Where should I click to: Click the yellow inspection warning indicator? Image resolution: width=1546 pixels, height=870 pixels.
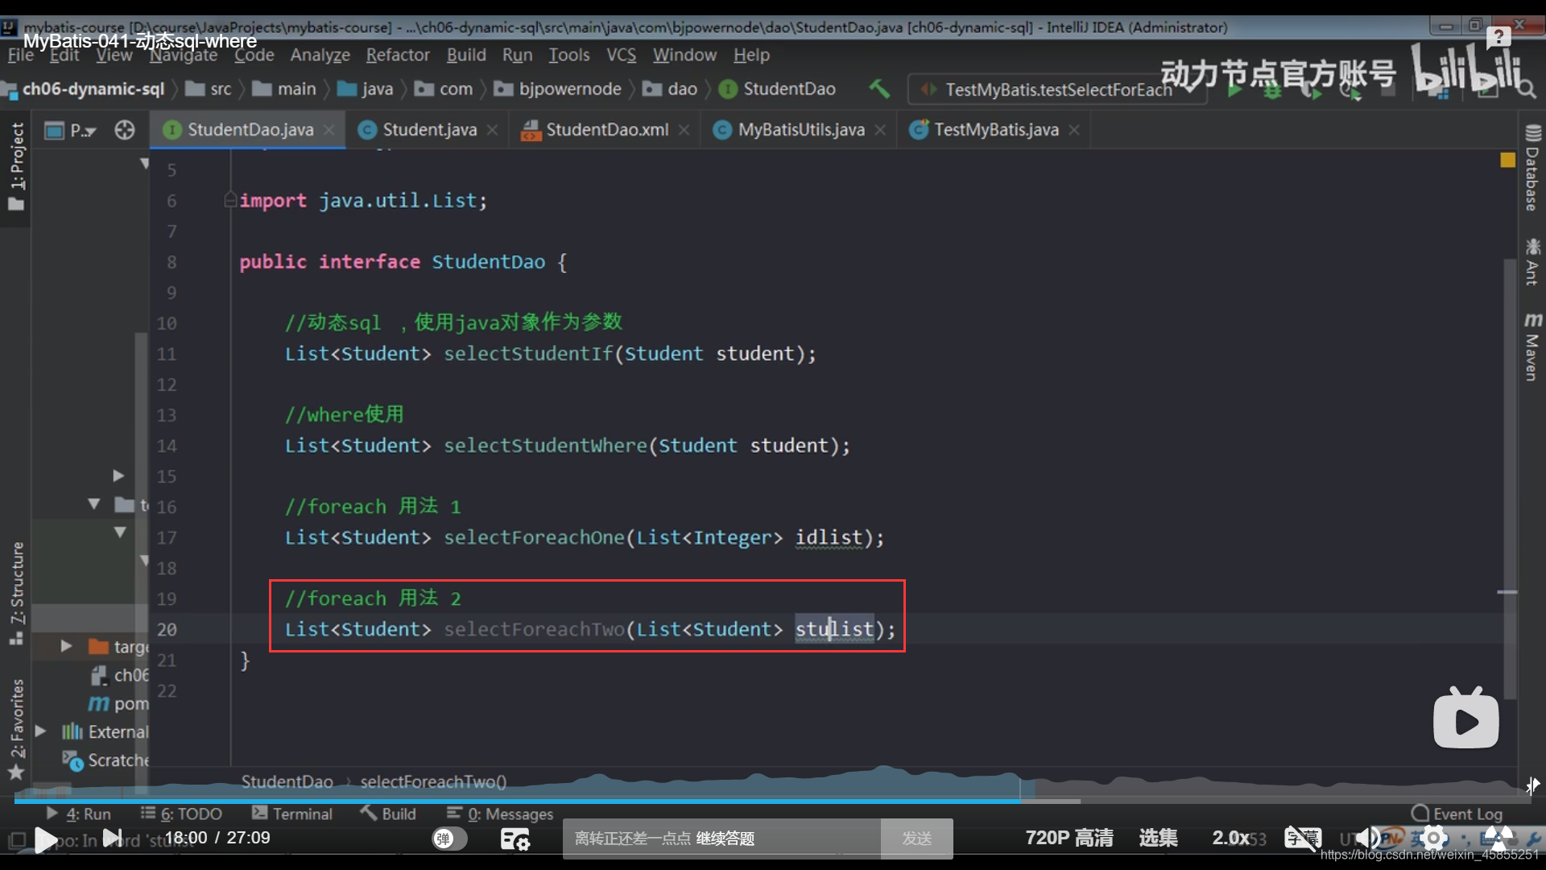click(x=1507, y=160)
